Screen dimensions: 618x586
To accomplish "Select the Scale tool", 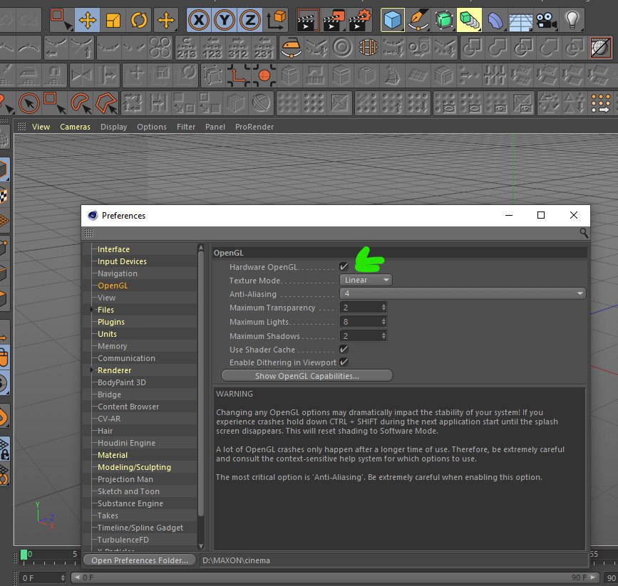I will pos(113,19).
